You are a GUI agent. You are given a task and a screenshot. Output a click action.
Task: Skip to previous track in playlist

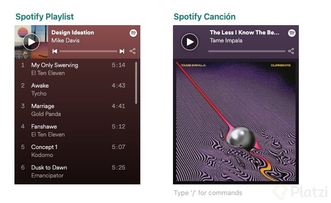point(55,51)
